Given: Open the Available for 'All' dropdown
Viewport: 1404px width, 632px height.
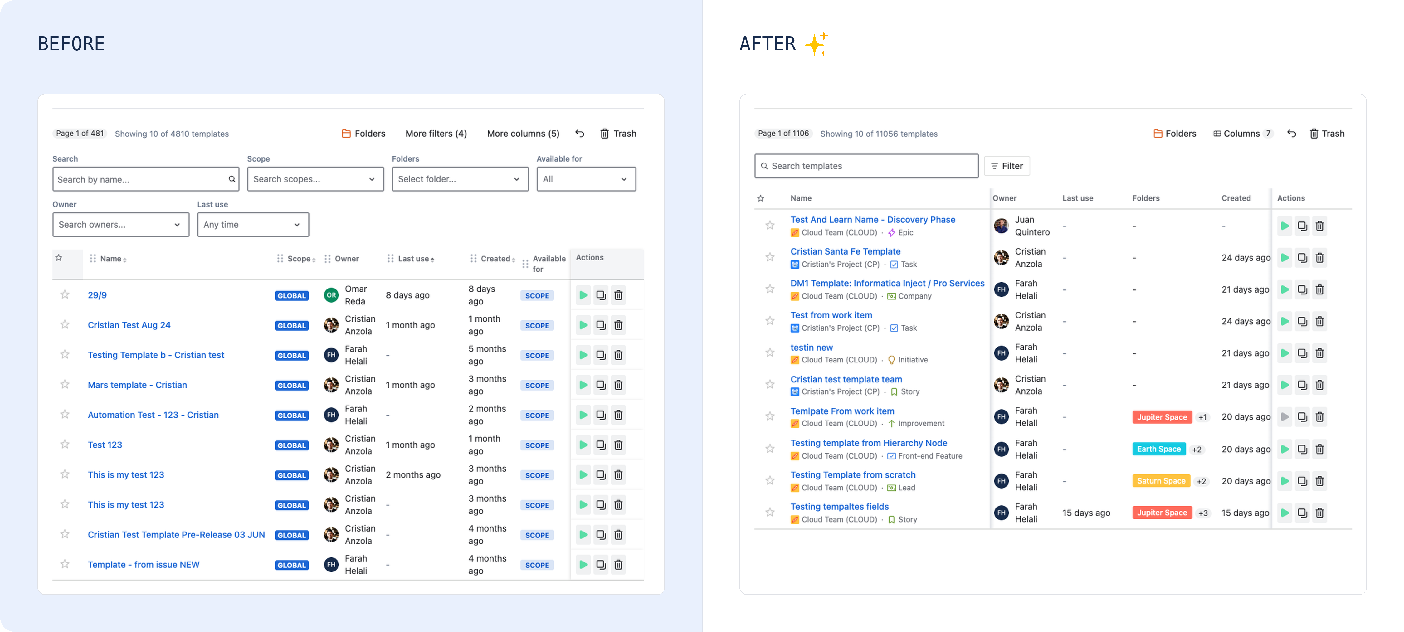Looking at the screenshot, I should pos(586,179).
